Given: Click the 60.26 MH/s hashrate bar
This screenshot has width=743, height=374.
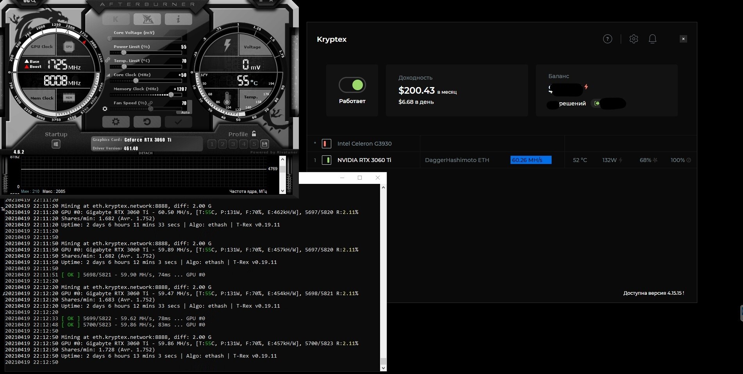Looking at the screenshot, I should coord(531,160).
